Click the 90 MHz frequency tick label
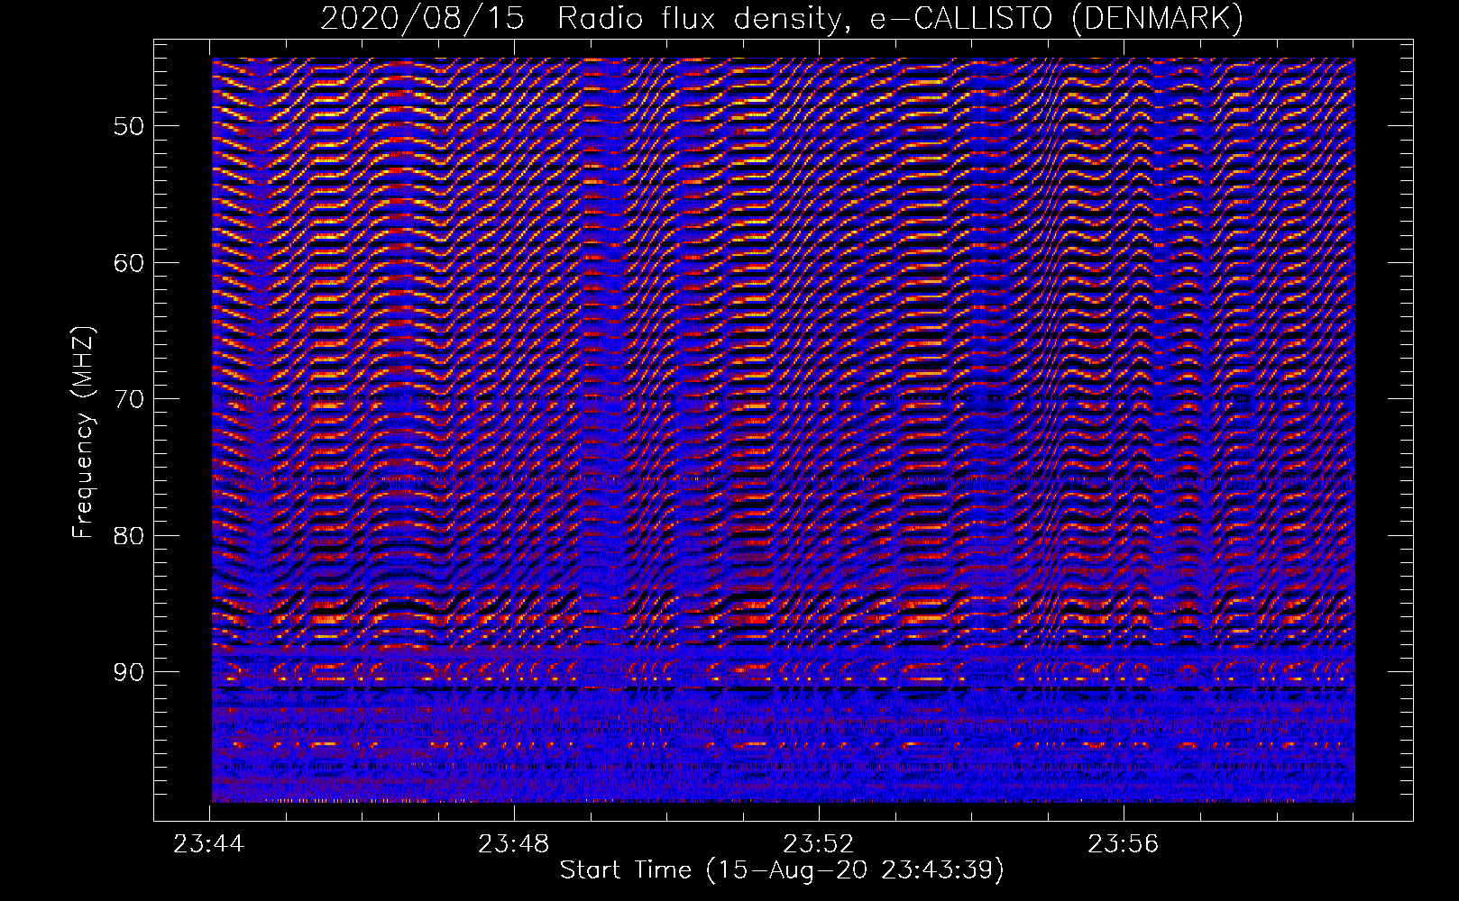1459x901 pixels. (x=129, y=672)
